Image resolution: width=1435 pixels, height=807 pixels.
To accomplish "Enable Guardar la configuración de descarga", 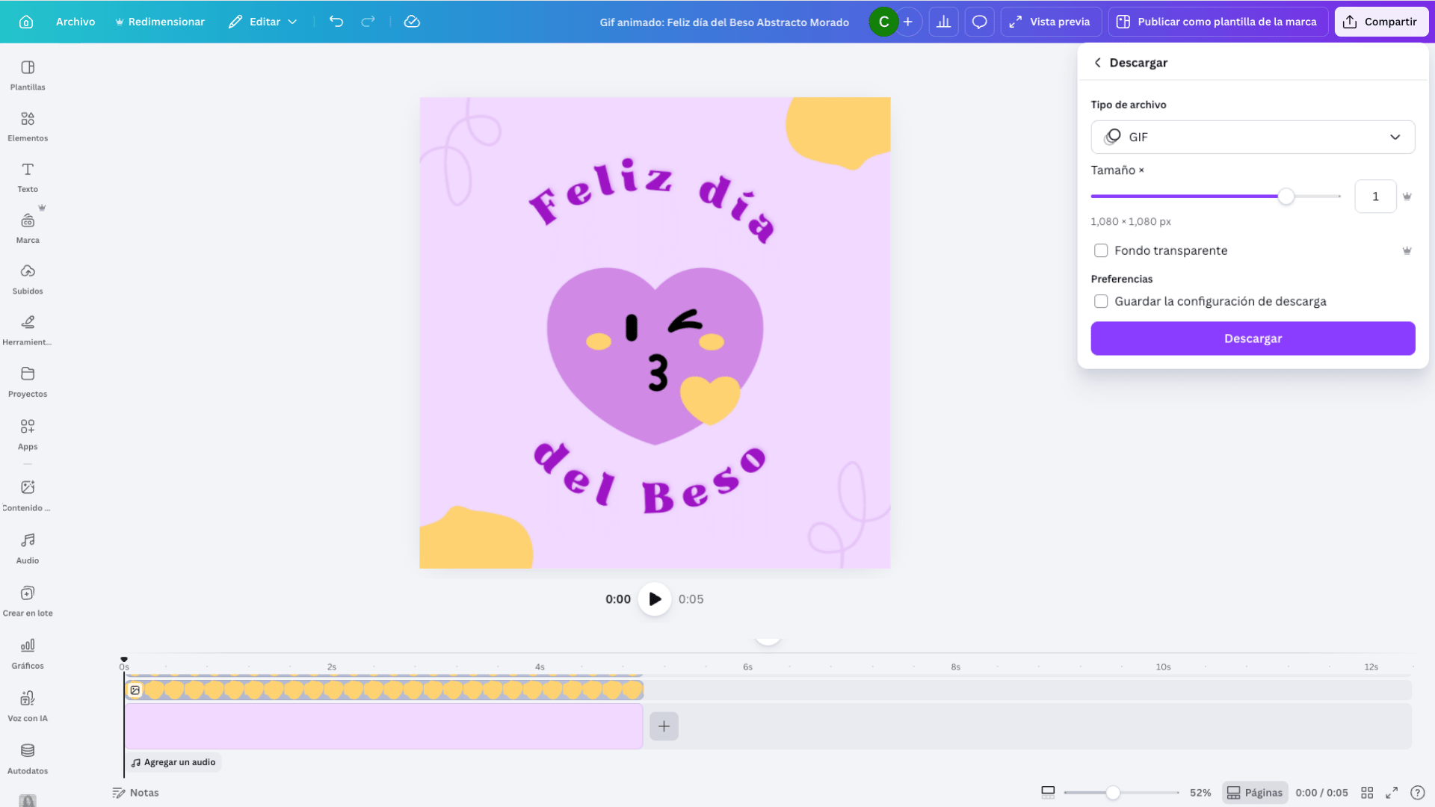I will point(1101,301).
